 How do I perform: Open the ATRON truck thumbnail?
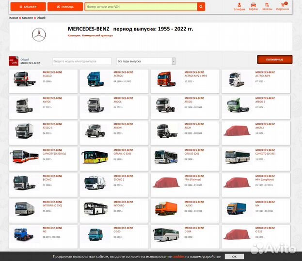pyautogui.click(x=95, y=131)
